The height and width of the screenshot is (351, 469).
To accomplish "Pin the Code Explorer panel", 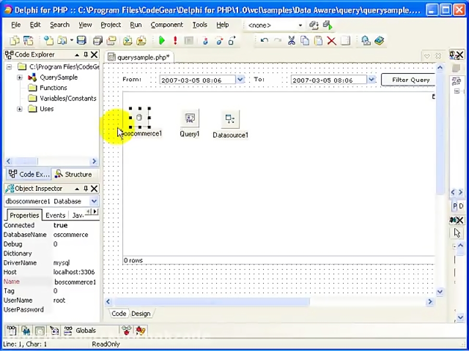I will point(87,54).
